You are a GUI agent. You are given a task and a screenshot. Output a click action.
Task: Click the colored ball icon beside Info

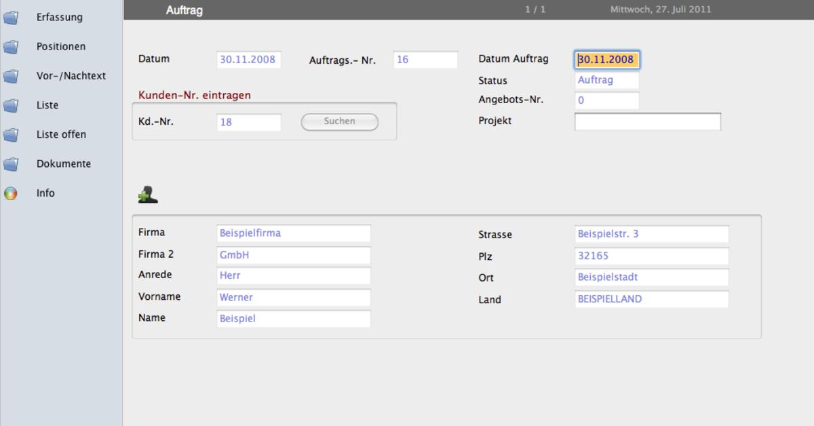pos(10,193)
